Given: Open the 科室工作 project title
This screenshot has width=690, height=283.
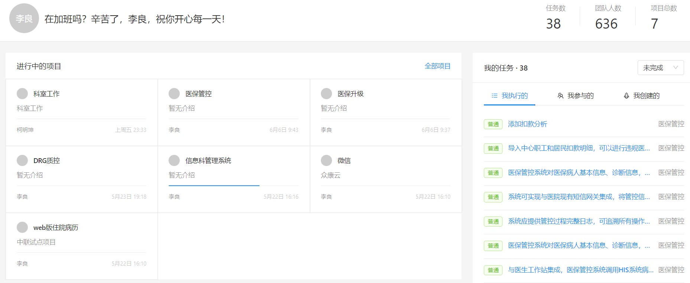Looking at the screenshot, I should click(x=46, y=94).
